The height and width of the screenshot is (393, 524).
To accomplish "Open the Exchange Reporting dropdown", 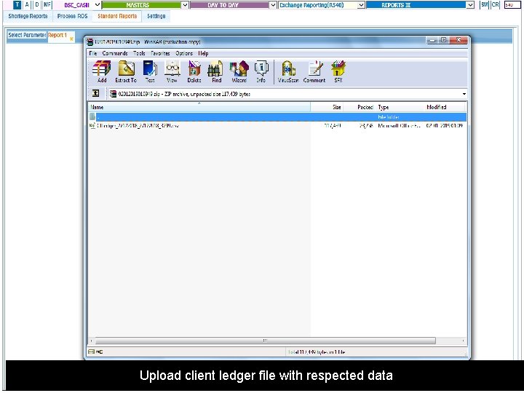I will [x=361, y=5].
